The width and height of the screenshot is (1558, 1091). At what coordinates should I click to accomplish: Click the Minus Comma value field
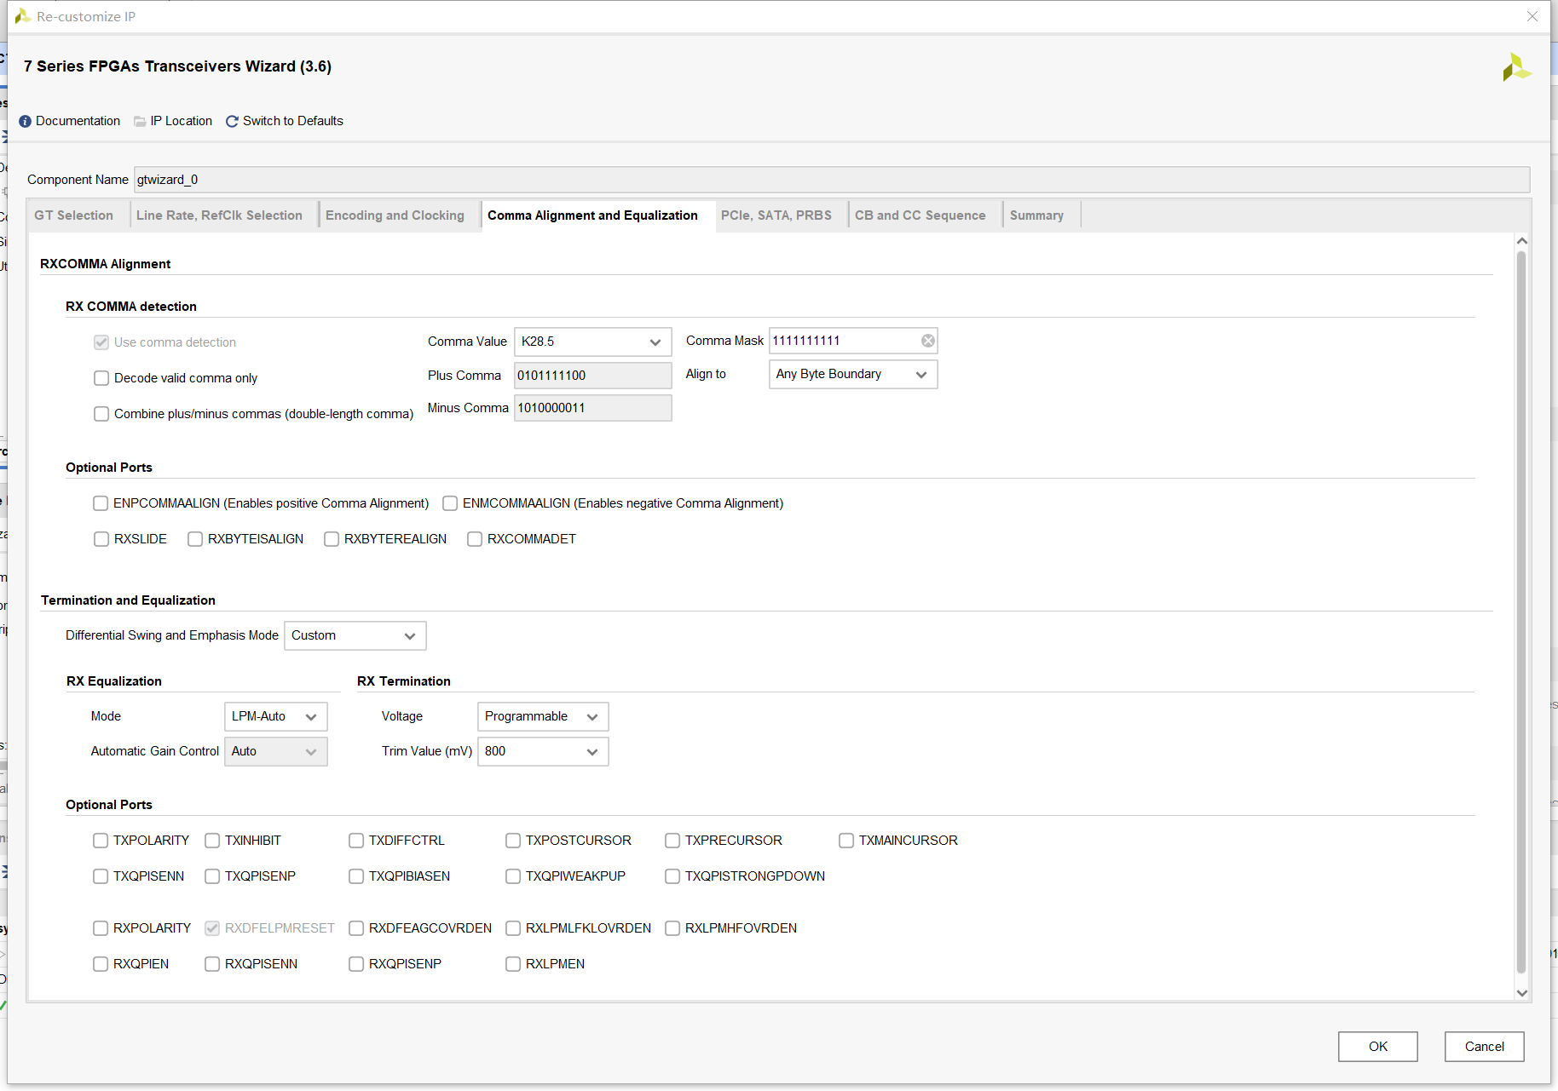pos(592,409)
